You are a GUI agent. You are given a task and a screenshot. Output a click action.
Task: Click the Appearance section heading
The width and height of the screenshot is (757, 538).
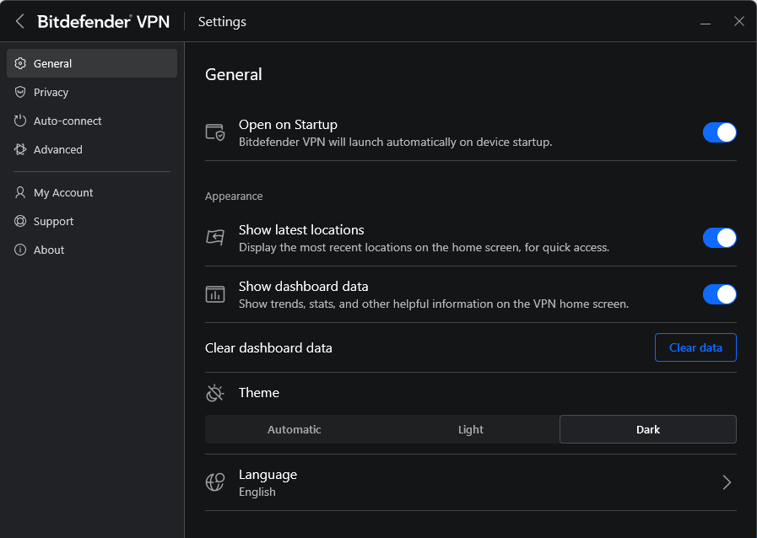point(234,196)
